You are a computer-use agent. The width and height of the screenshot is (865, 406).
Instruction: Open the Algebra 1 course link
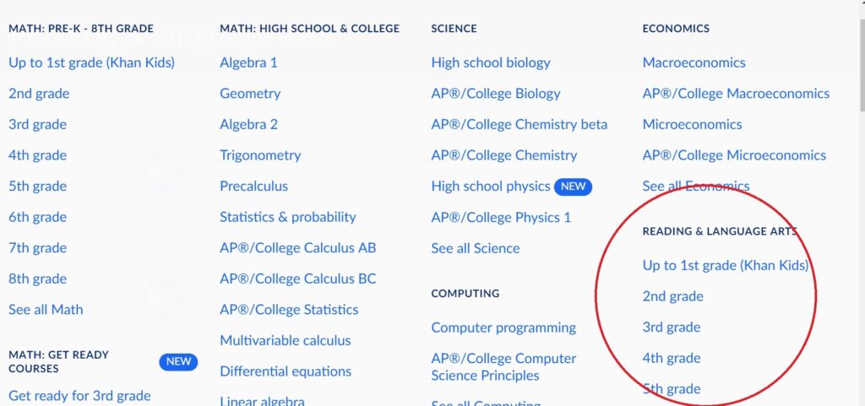[248, 62]
